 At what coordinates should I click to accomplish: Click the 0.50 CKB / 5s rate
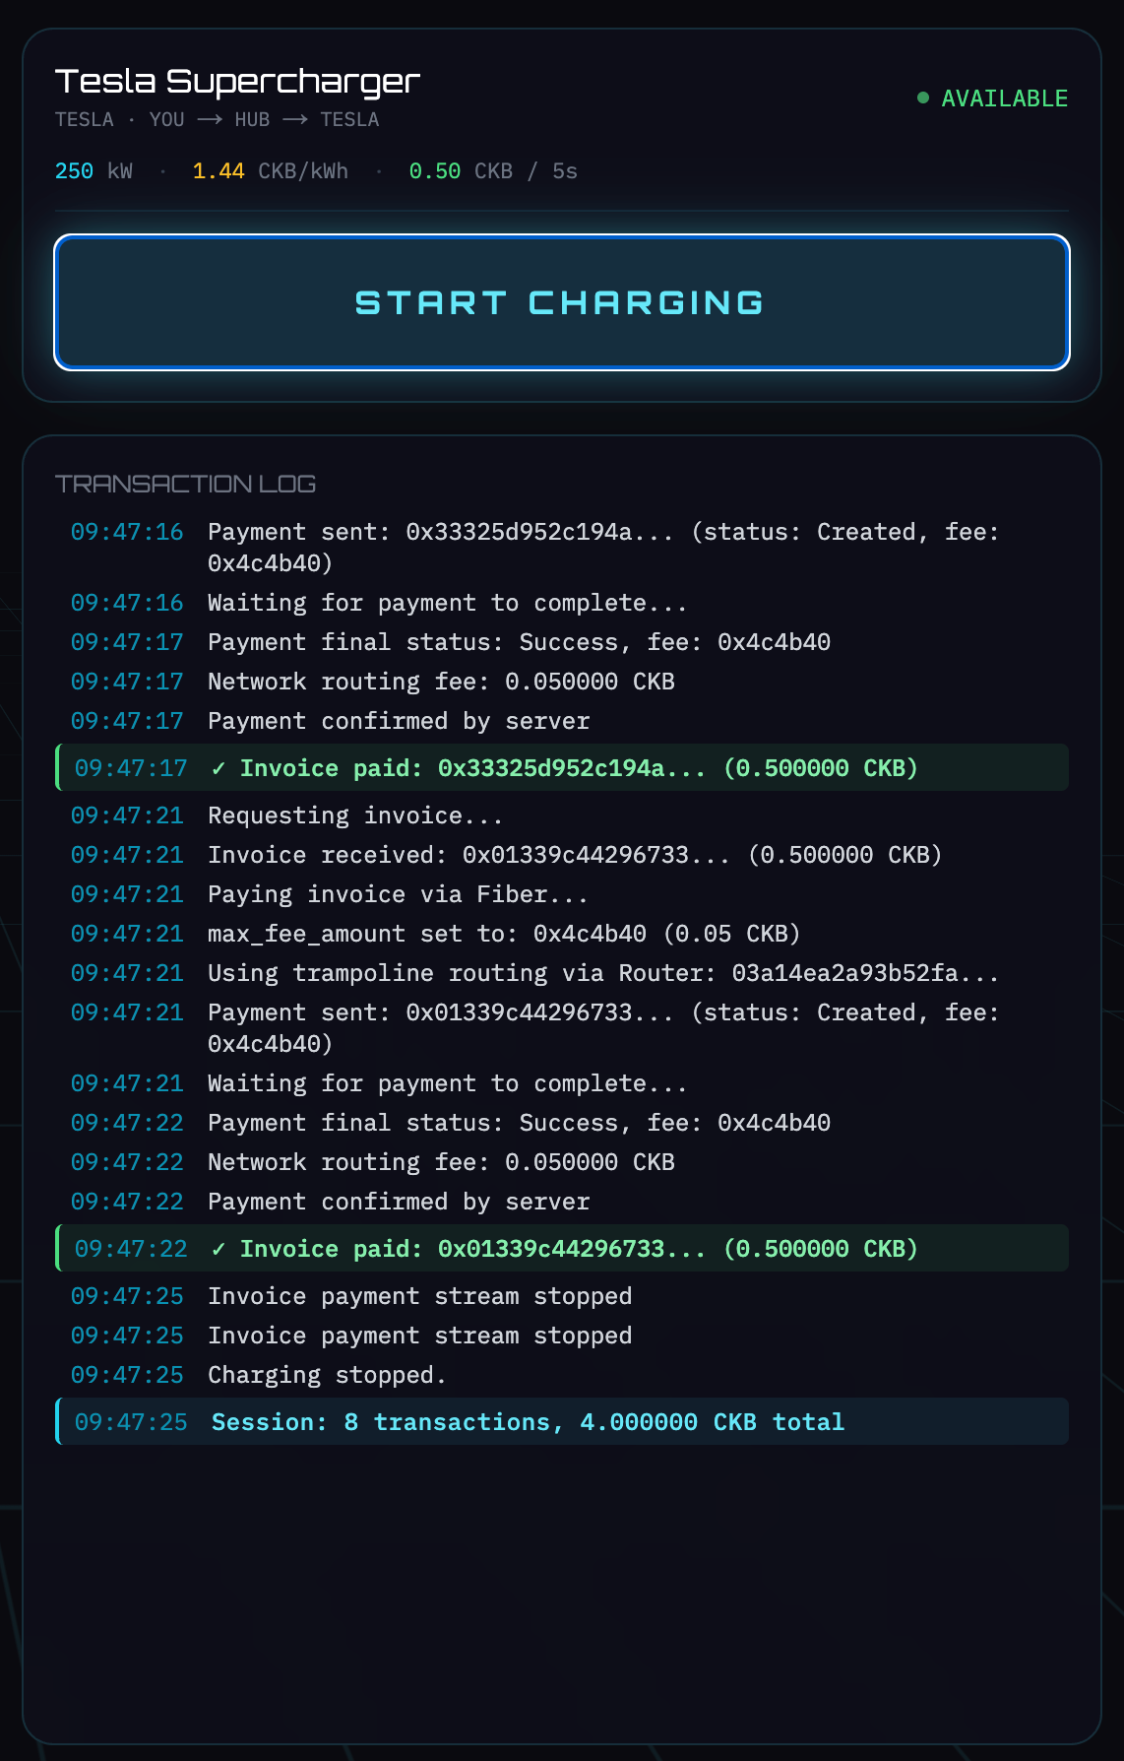493,171
